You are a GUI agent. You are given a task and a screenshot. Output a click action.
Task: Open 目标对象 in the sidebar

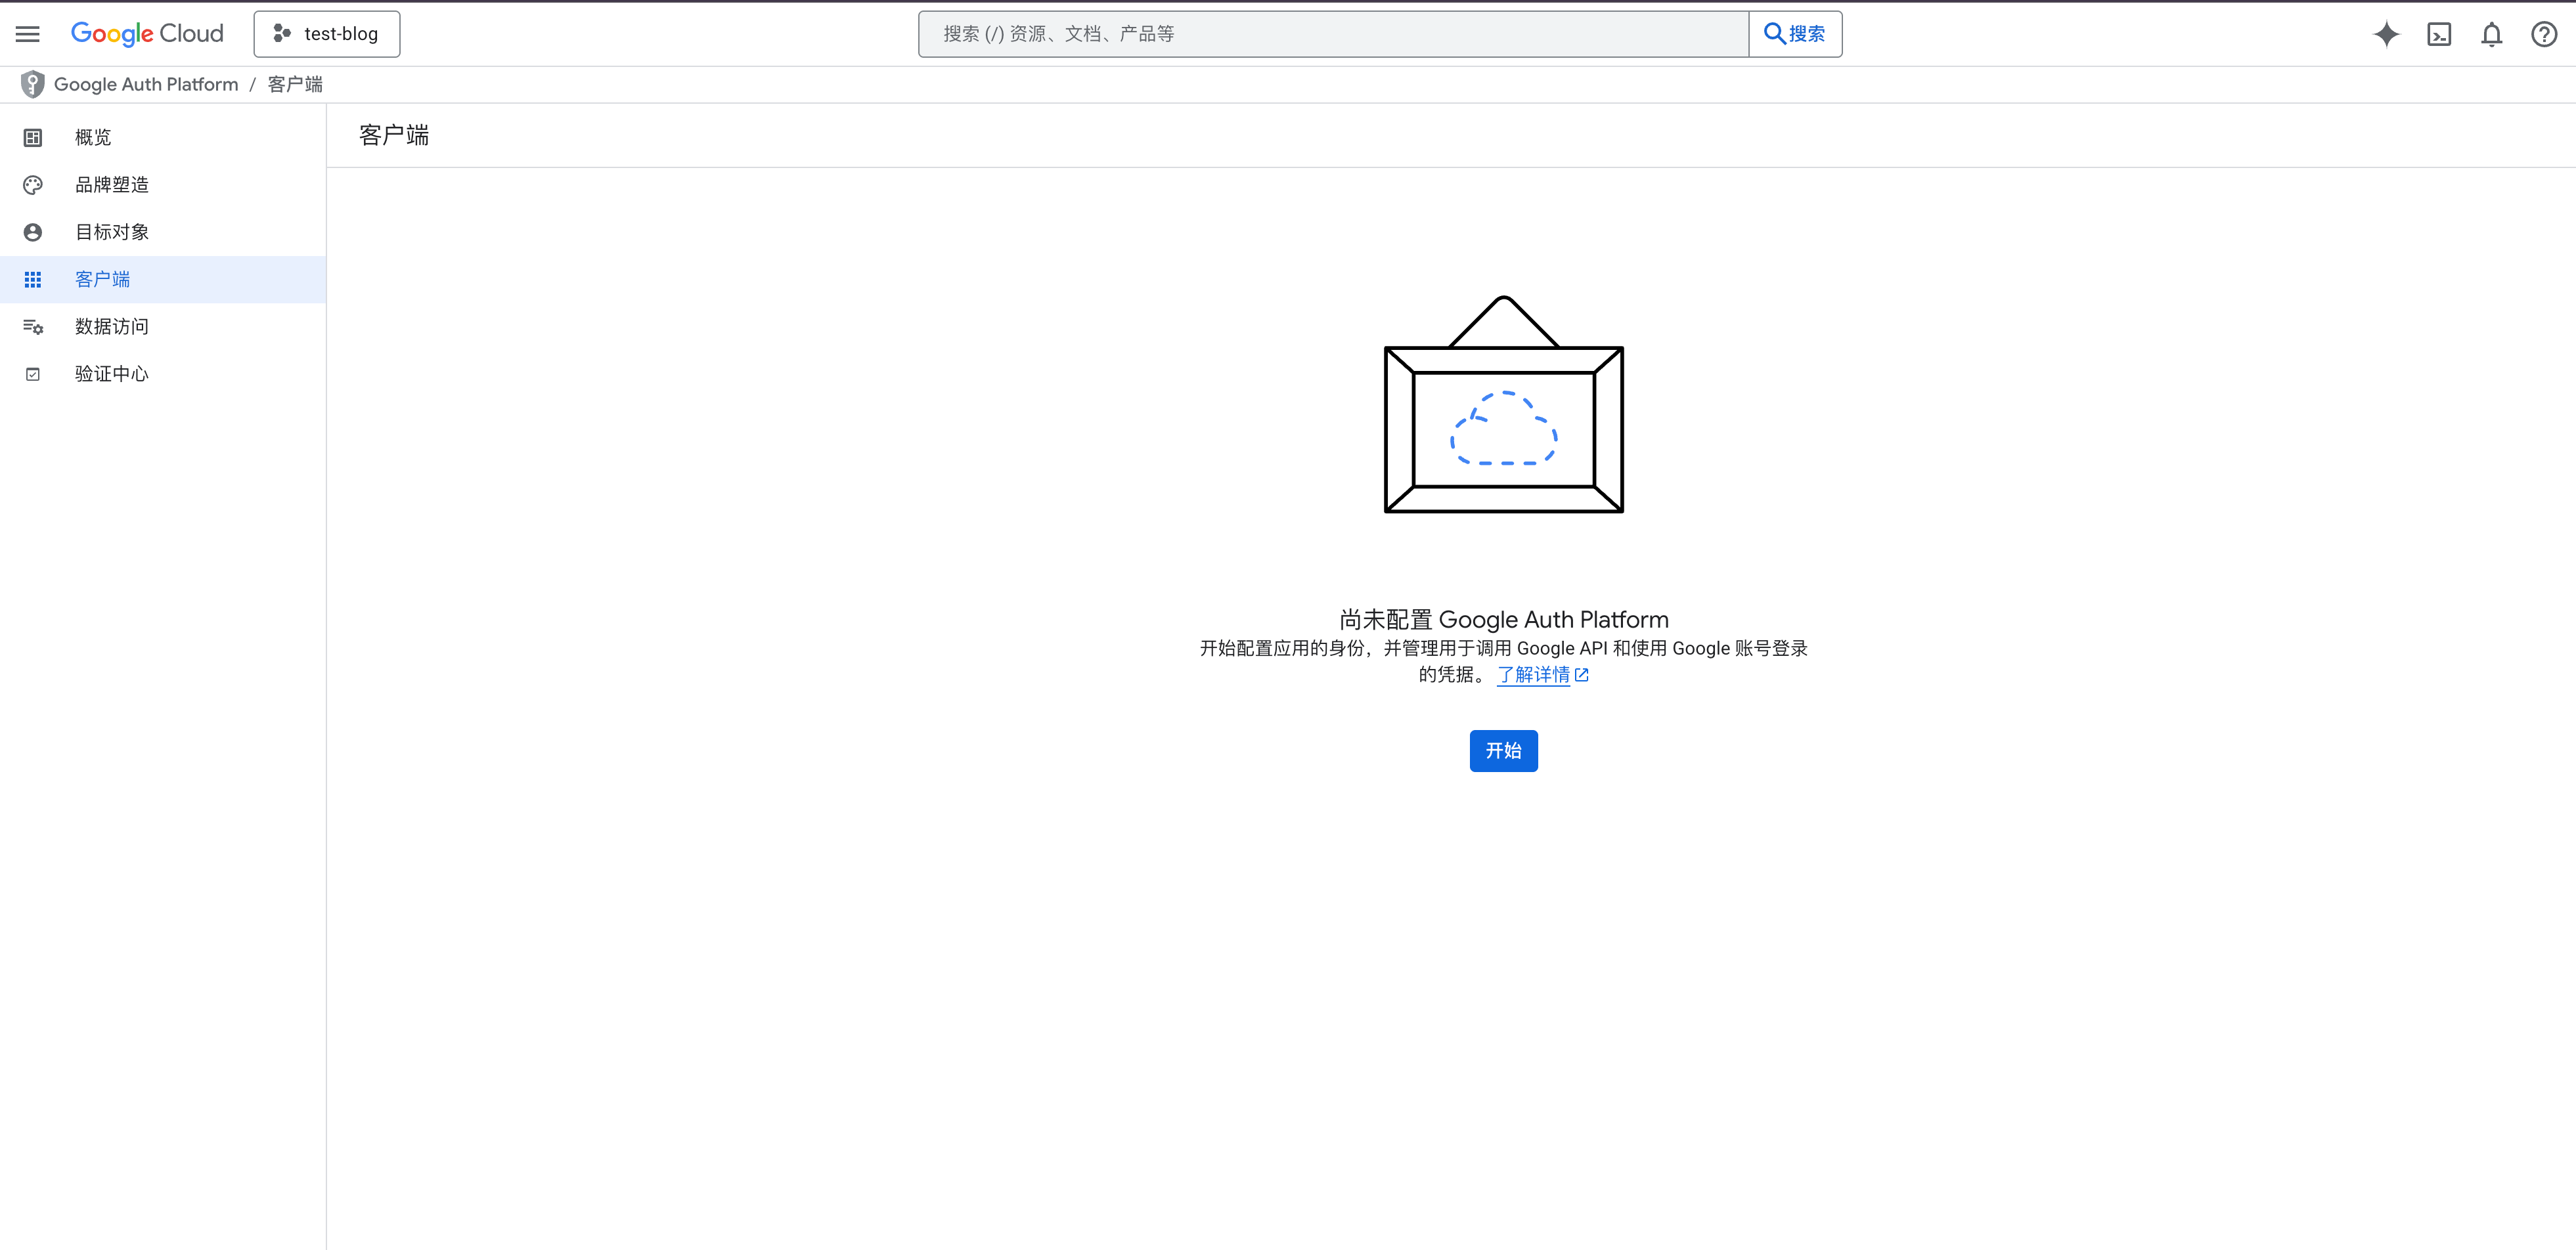click(x=163, y=232)
